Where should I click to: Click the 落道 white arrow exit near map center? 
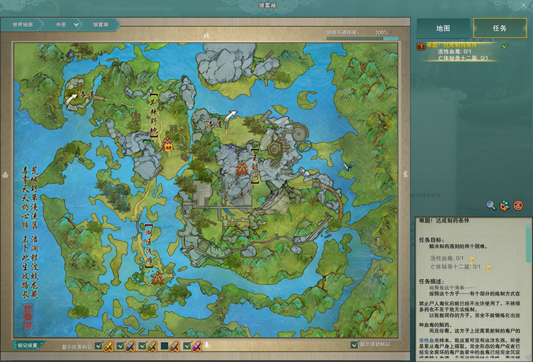[x=231, y=115]
